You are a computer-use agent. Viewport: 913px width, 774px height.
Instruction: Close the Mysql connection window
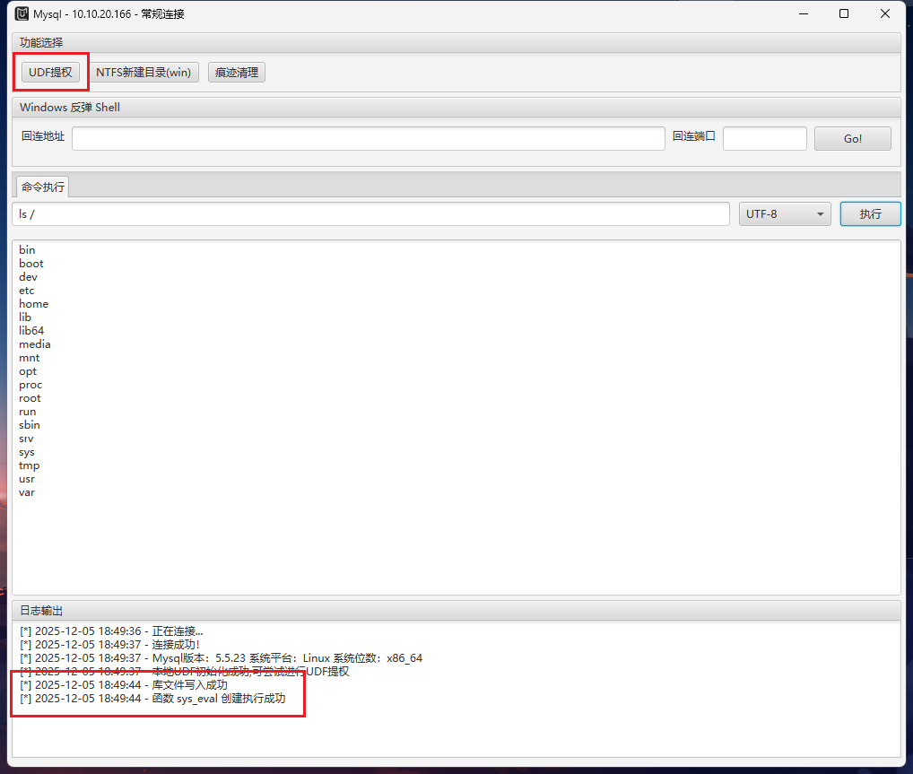pyautogui.click(x=885, y=13)
